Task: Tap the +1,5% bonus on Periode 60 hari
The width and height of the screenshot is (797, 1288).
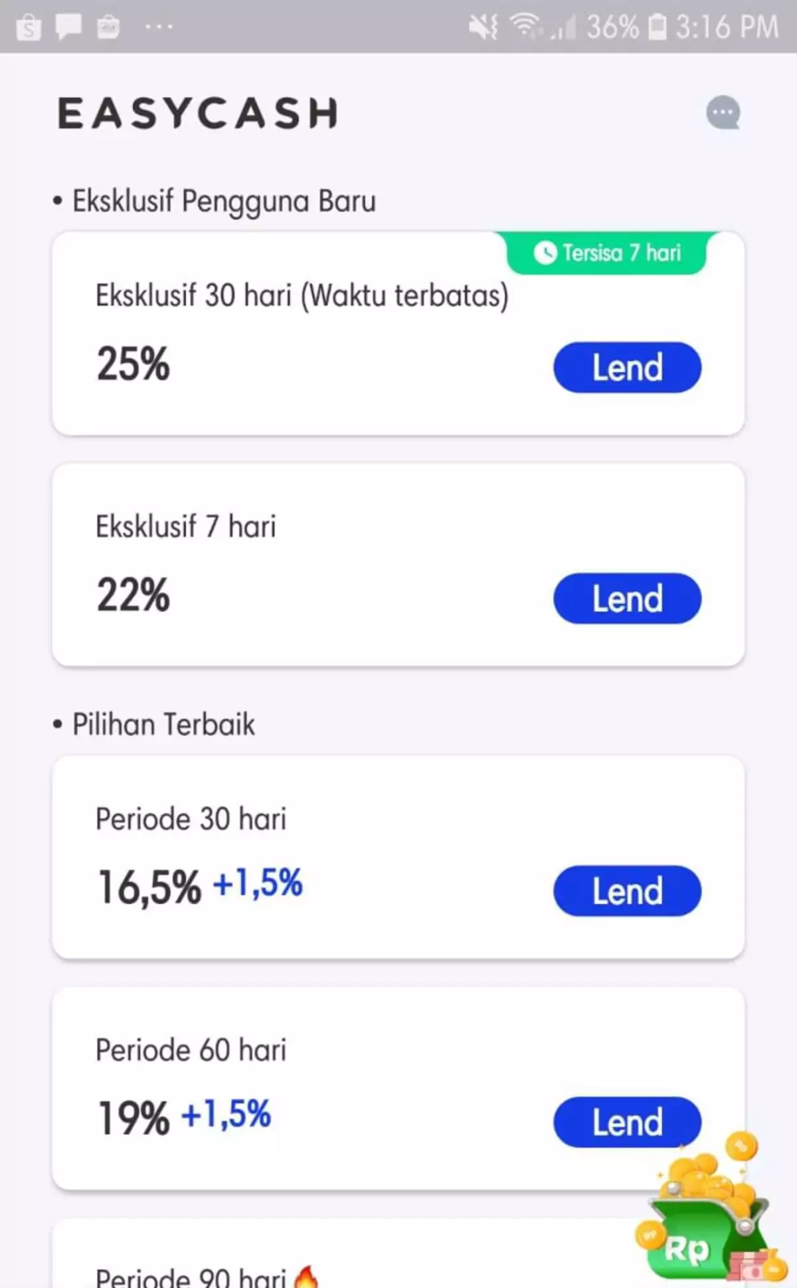Action: click(226, 1115)
